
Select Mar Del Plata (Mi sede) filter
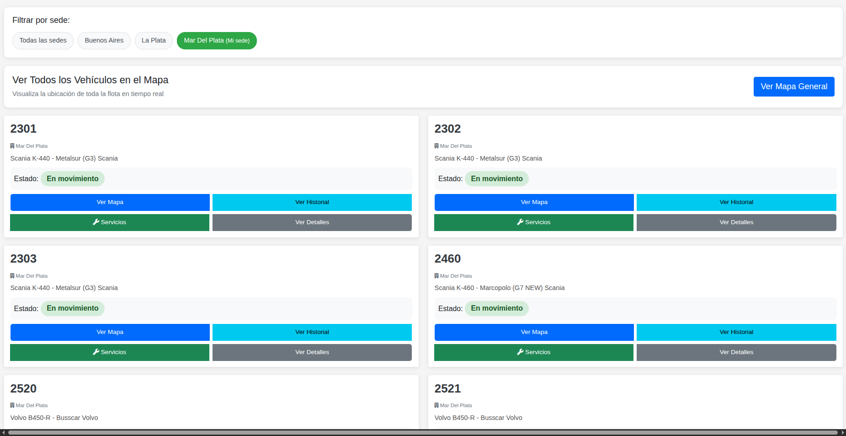217,41
